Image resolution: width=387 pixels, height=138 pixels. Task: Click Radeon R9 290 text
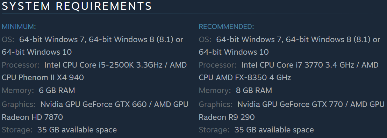click(227, 117)
